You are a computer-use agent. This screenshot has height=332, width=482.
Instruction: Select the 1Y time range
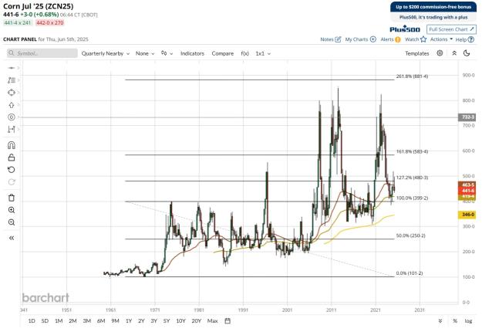pos(129,321)
